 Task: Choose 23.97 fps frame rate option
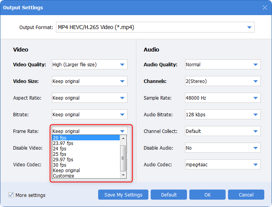(x=86, y=143)
